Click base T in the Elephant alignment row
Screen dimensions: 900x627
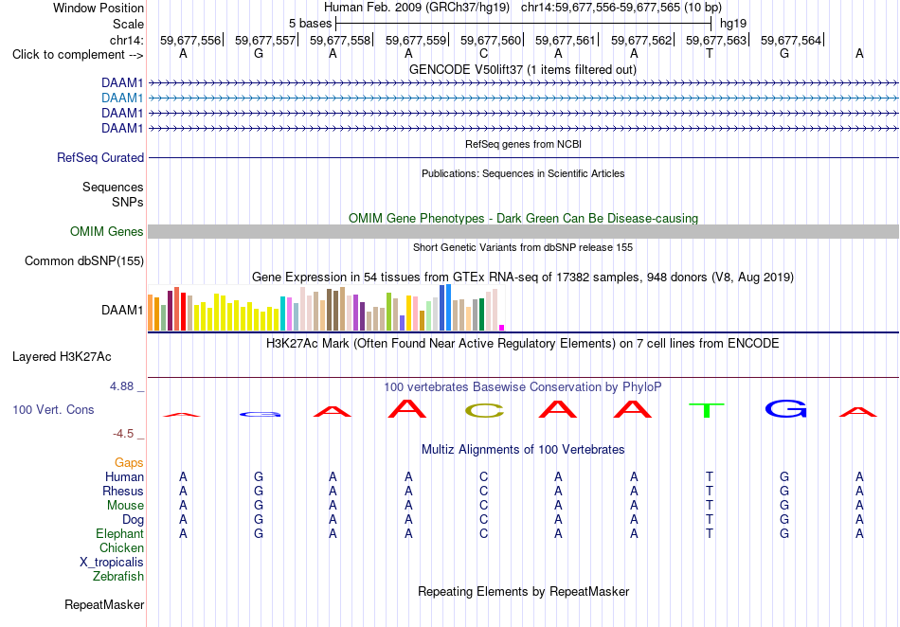tap(710, 533)
